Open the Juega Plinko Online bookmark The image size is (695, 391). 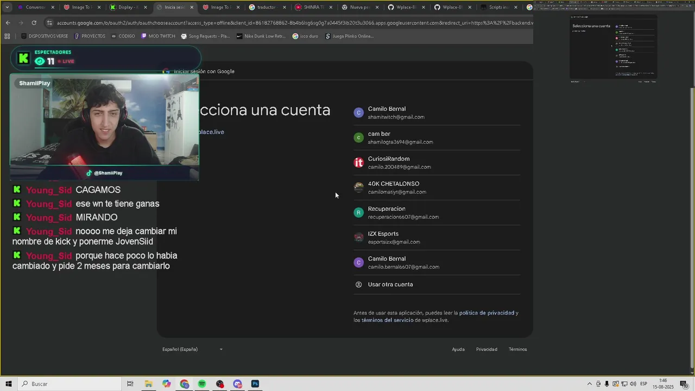[x=350, y=36]
